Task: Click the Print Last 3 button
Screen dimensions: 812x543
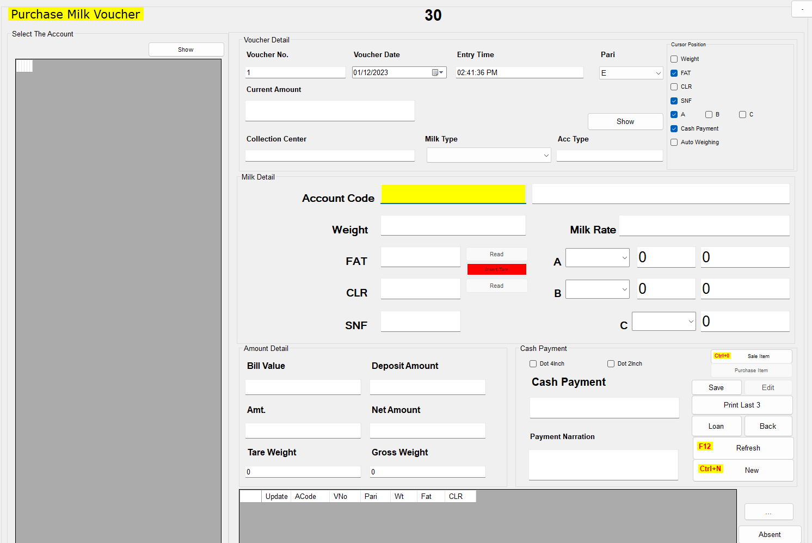Action: tap(742, 405)
